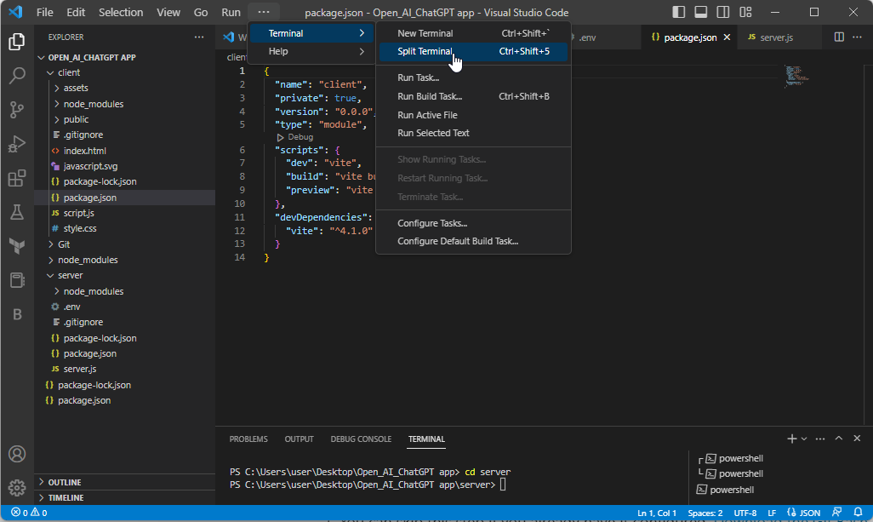This screenshot has width=873, height=522.
Task: Open the Extensions view icon
Action: tap(17, 178)
